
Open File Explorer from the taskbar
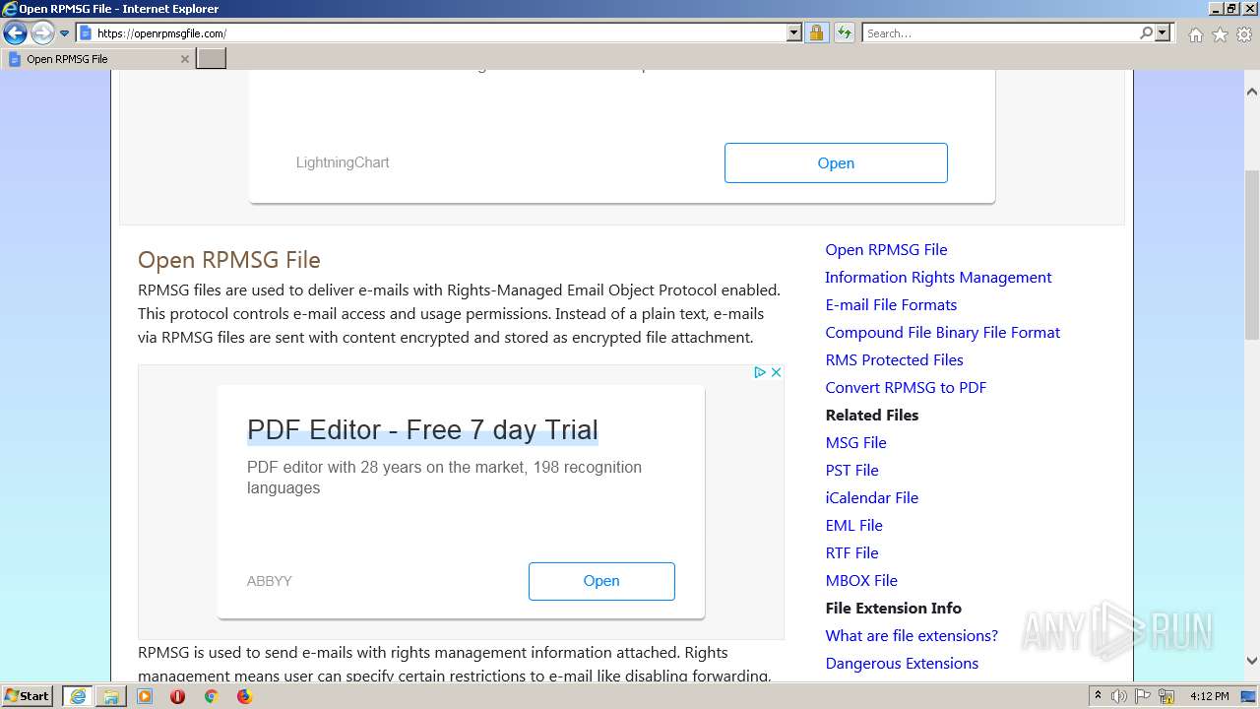point(110,696)
